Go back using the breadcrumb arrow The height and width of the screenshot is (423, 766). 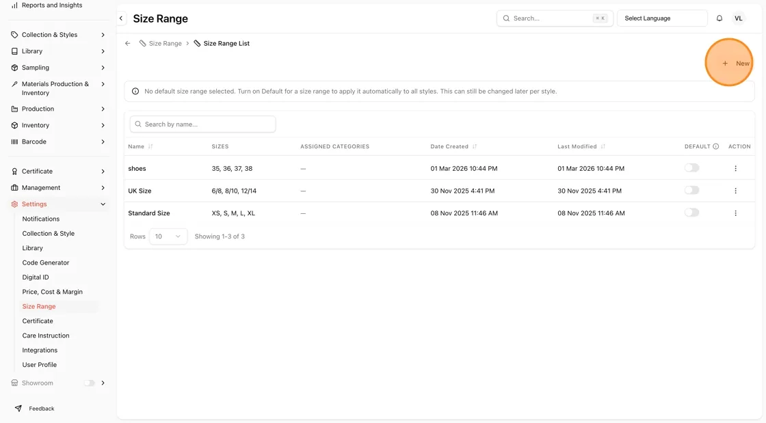[127, 44]
